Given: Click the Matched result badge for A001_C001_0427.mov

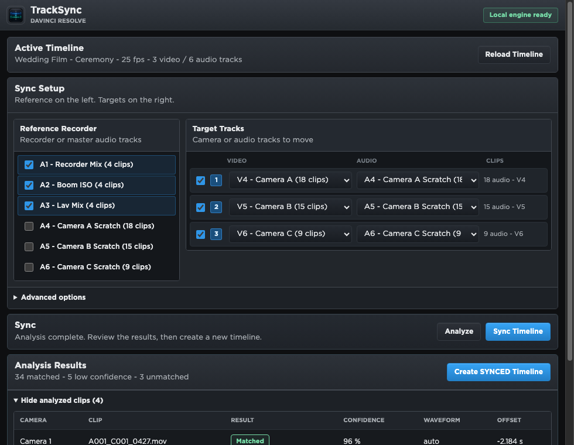Looking at the screenshot, I should coord(250,440).
